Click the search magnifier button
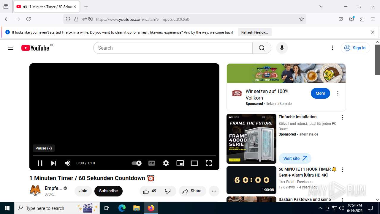The image size is (380, 214). (x=262, y=48)
